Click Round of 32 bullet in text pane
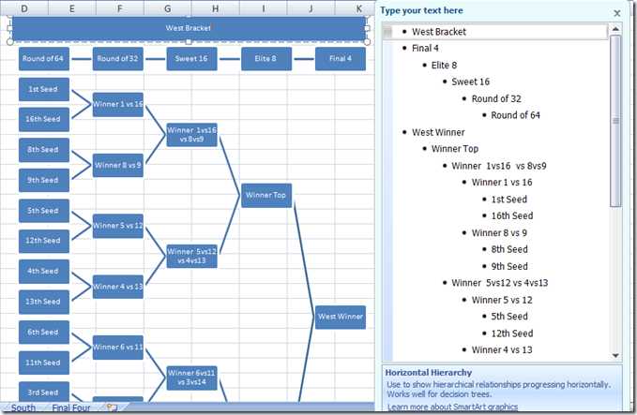The height and width of the screenshot is (415, 637). 496,99
